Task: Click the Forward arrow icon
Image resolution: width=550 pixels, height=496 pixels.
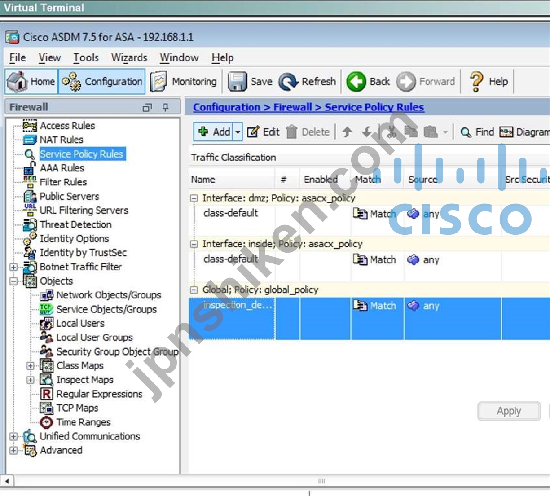Action: point(406,82)
